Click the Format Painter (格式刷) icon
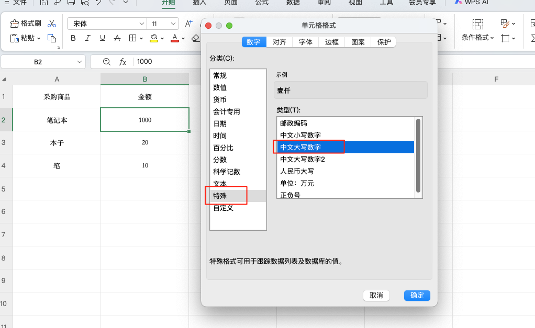535x328 pixels. [x=14, y=24]
